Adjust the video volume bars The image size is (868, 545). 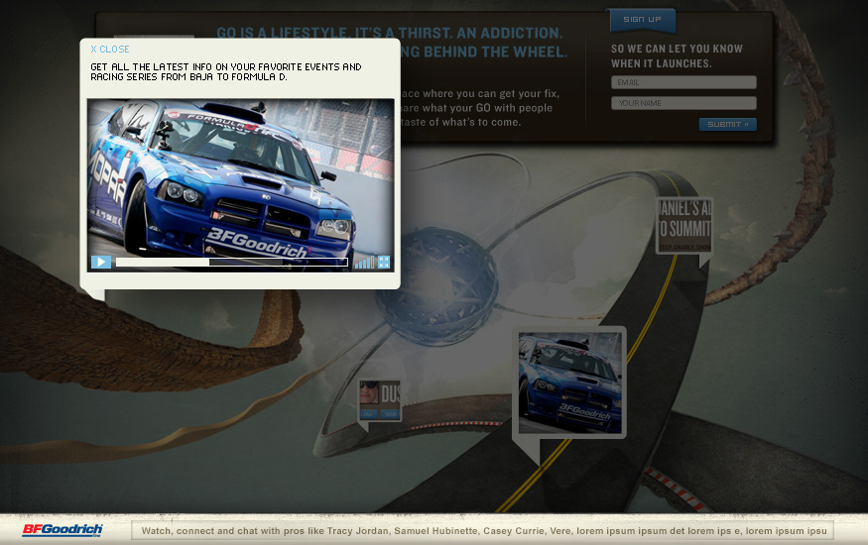pos(364,262)
